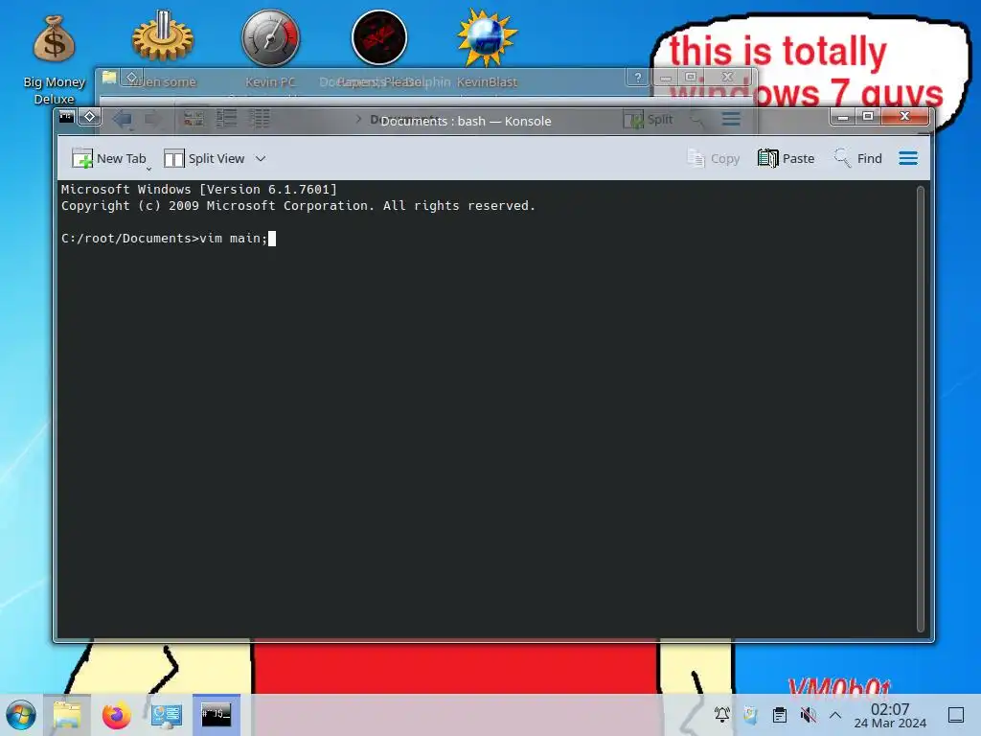Viewport: 981px width, 736px height.
Task: Toggle the Konsole pin on all desktops icon
Action: [89, 116]
